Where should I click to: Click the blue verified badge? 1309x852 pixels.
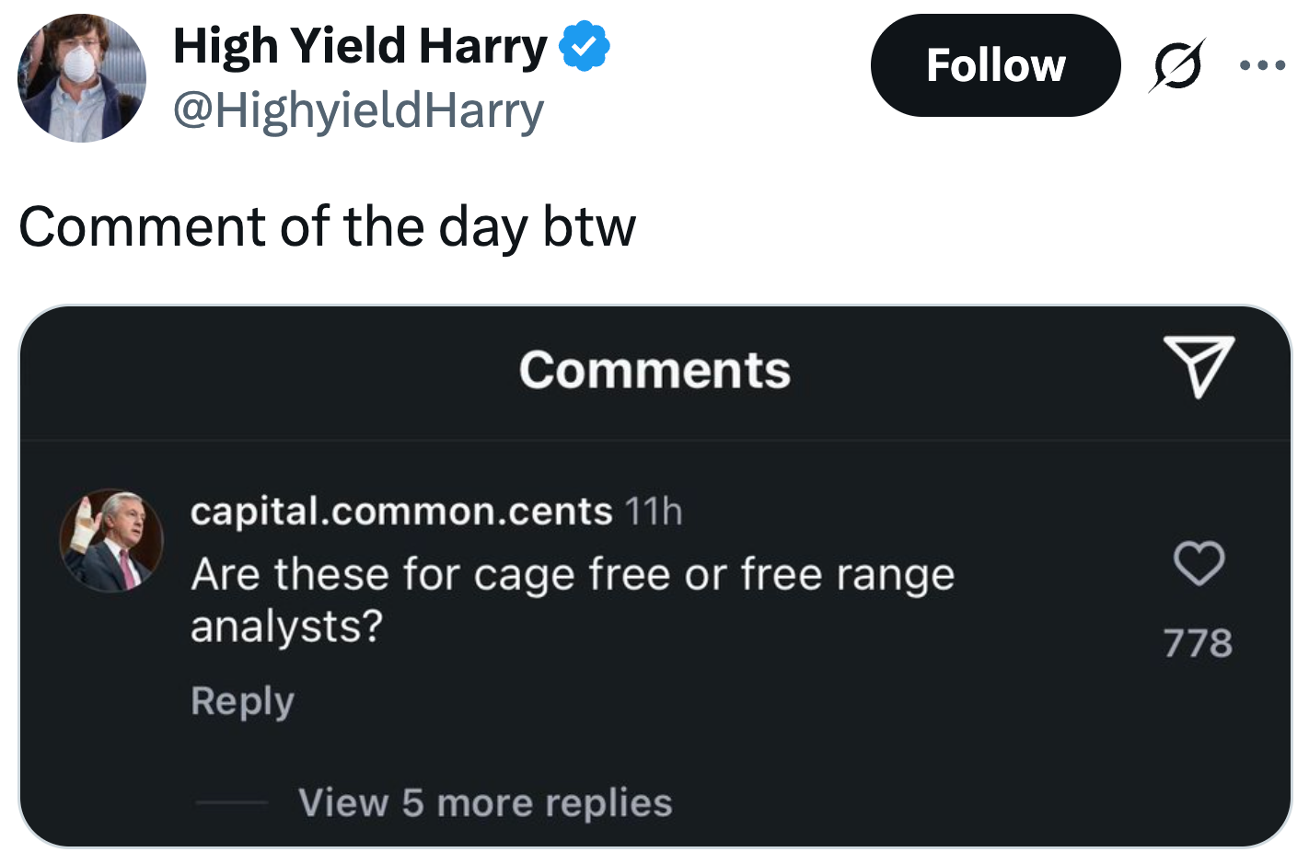point(585,46)
